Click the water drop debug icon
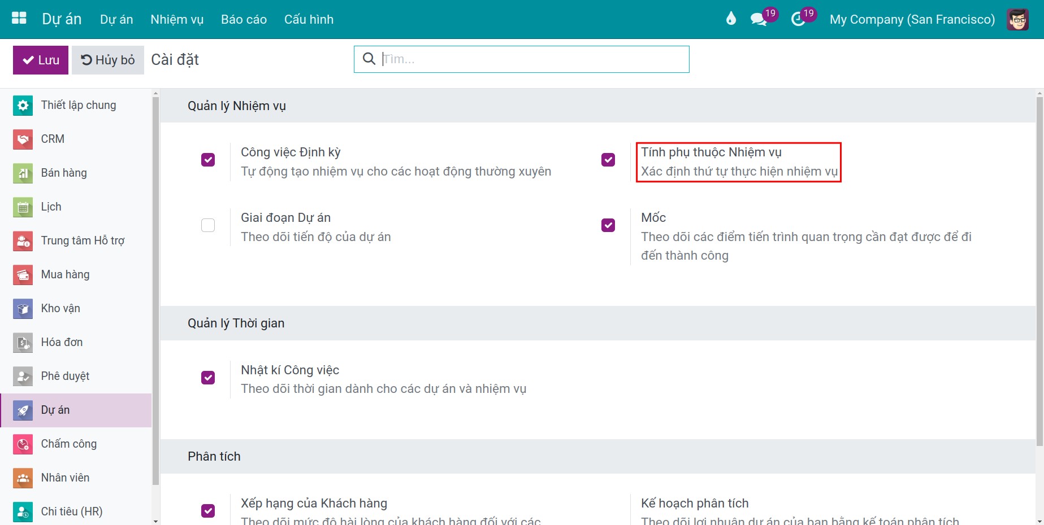This screenshot has height=525, width=1044. coord(731,19)
